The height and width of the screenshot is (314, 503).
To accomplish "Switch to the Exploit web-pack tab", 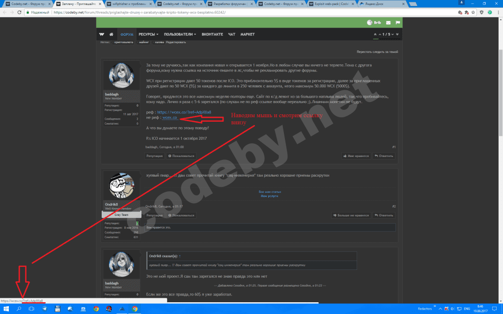I will pos(332,4).
